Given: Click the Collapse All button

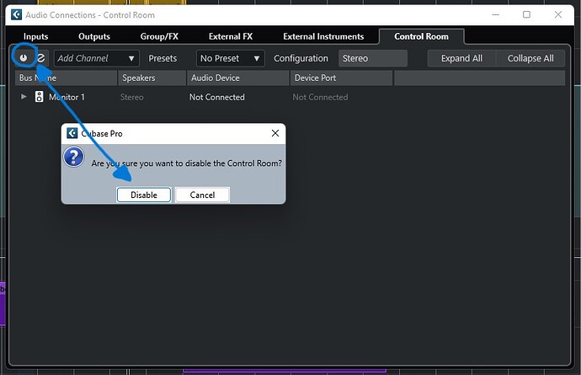Looking at the screenshot, I should (530, 58).
